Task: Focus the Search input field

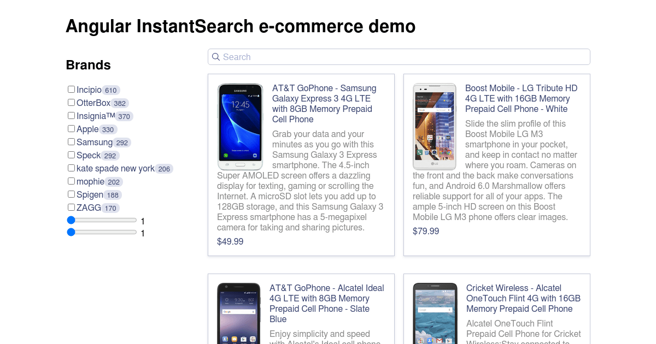Action: [x=399, y=57]
